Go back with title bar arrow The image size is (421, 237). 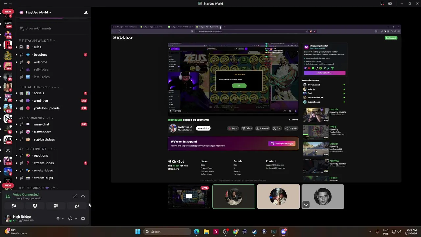point(5,4)
